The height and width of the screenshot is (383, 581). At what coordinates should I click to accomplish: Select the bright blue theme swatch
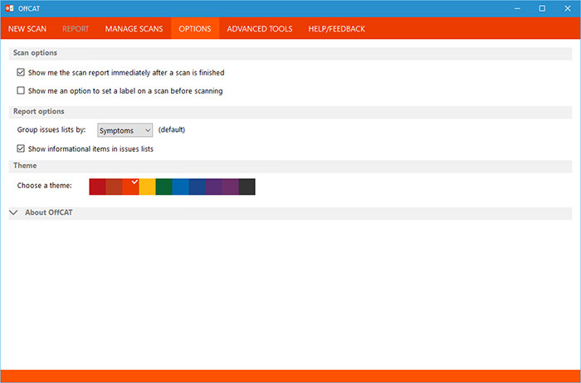[180, 187]
